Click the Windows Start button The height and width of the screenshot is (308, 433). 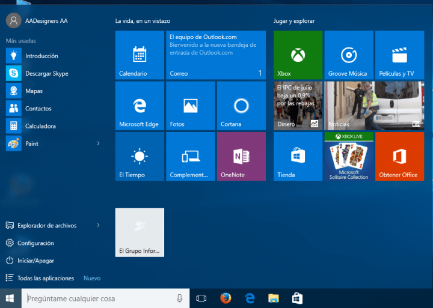pyautogui.click(x=10, y=298)
